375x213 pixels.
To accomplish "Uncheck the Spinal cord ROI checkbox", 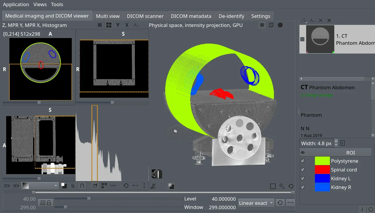I will point(303,170).
